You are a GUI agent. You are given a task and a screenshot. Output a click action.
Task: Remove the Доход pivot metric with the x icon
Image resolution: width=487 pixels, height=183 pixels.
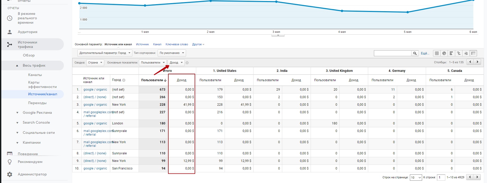pos(187,63)
